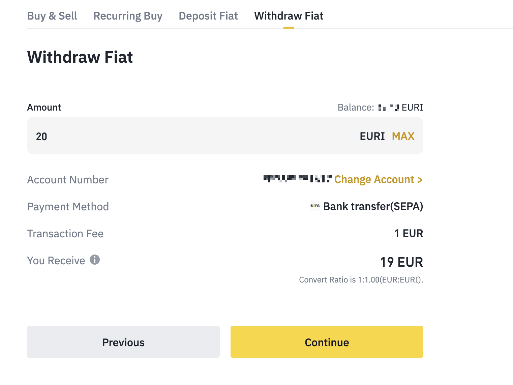
Task: Go to the Deposit Fiat tab
Action: pyautogui.click(x=208, y=16)
